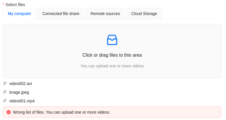Click the "Select files" field label

(15, 5)
